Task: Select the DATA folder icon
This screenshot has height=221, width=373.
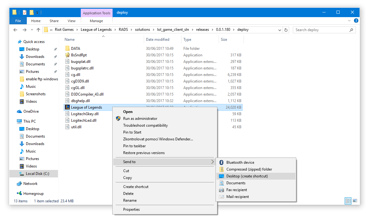Action: click(x=67, y=49)
